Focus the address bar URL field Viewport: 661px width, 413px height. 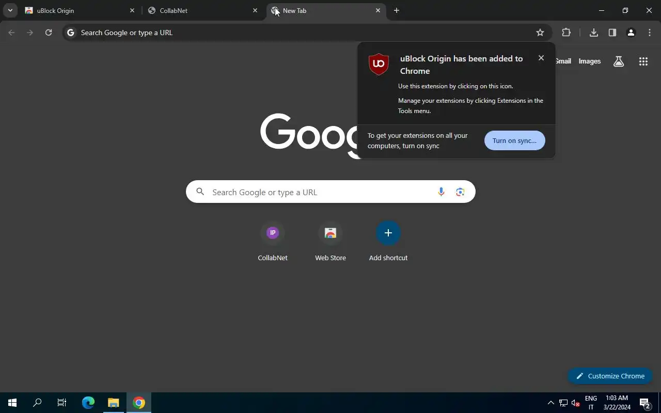pos(307,33)
